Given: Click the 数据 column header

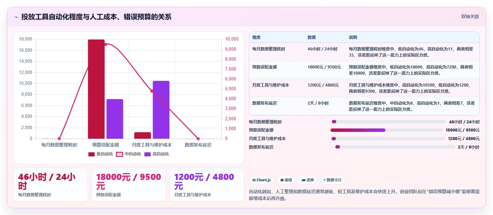Looking at the screenshot, I should coord(312,37).
